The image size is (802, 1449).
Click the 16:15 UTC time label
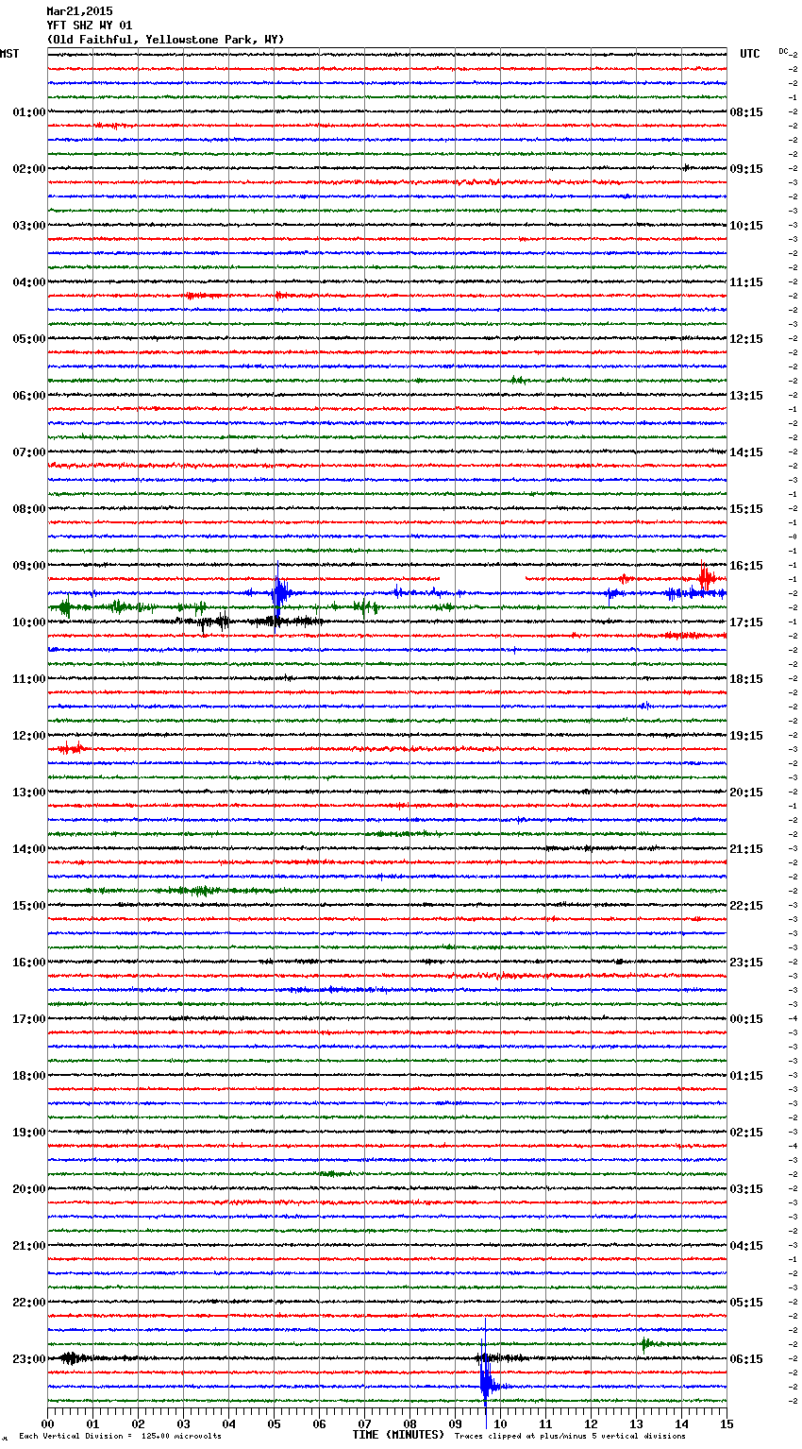(x=746, y=566)
